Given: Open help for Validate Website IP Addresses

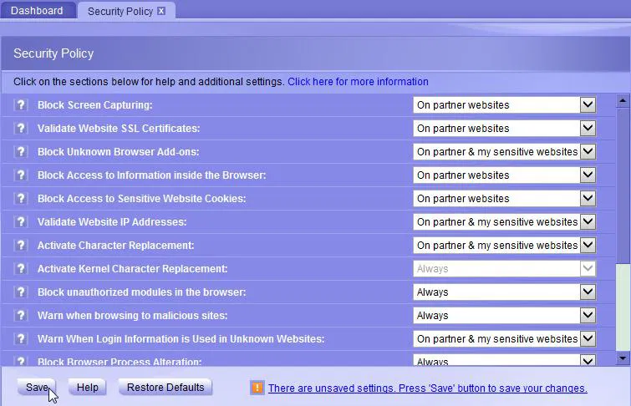Looking at the screenshot, I should (x=21, y=221).
